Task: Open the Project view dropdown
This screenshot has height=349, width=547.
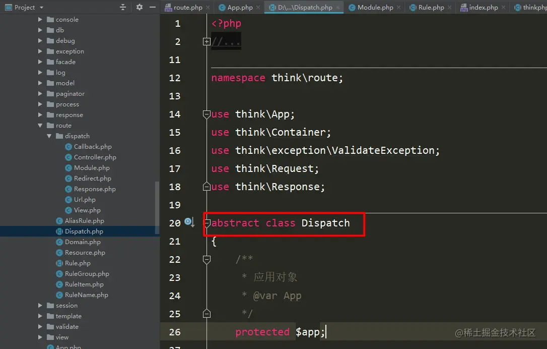Action: click(x=41, y=8)
